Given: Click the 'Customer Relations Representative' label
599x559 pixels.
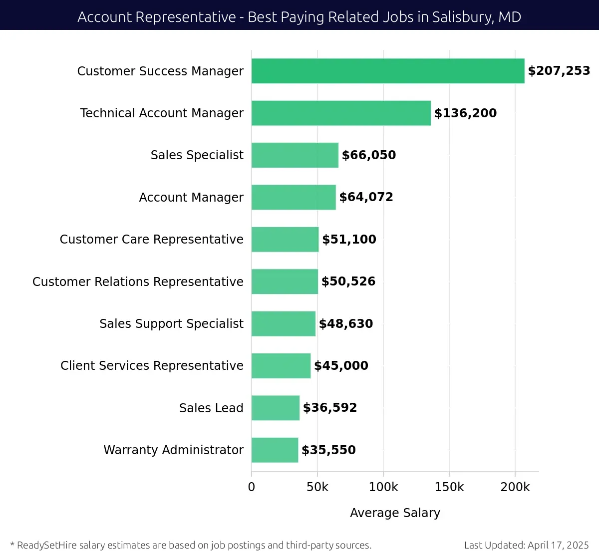Looking at the screenshot, I should click(138, 281).
